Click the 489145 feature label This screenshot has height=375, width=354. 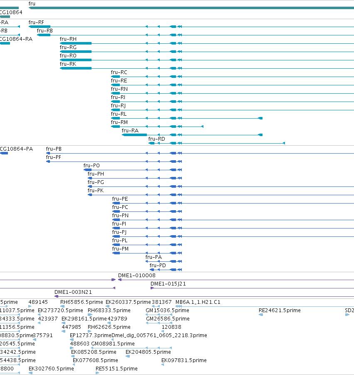[38, 302]
